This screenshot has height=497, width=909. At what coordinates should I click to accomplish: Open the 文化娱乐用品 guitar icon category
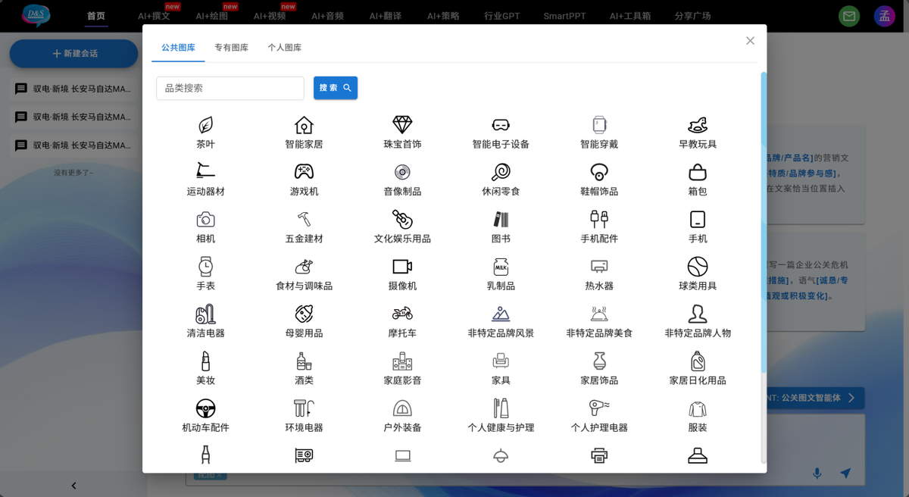point(402,220)
